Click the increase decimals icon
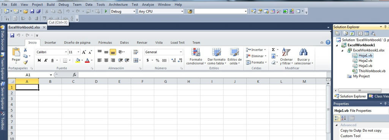 coord(173,60)
